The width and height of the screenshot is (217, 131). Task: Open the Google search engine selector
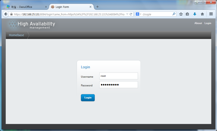(x=138, y=14)
